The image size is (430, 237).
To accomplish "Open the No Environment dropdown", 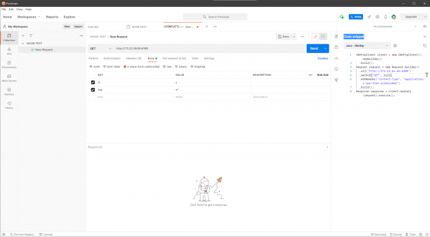I will point(395,27).
